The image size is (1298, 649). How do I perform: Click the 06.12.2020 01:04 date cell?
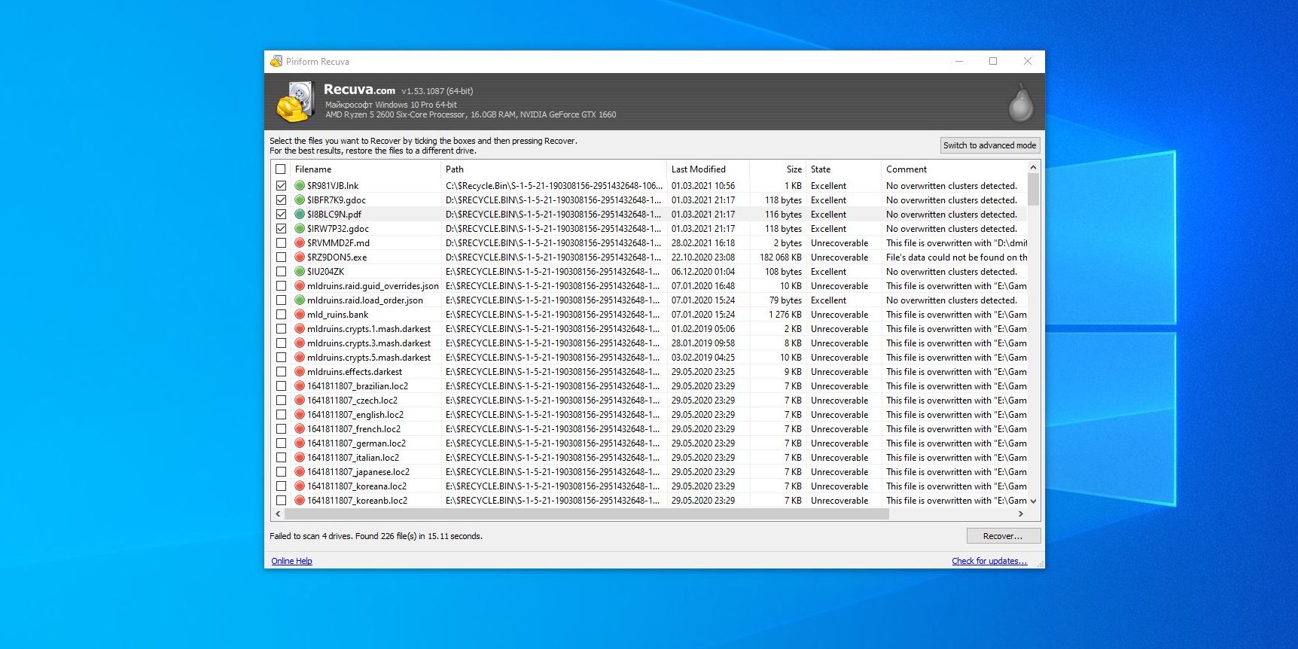(703, 271)
